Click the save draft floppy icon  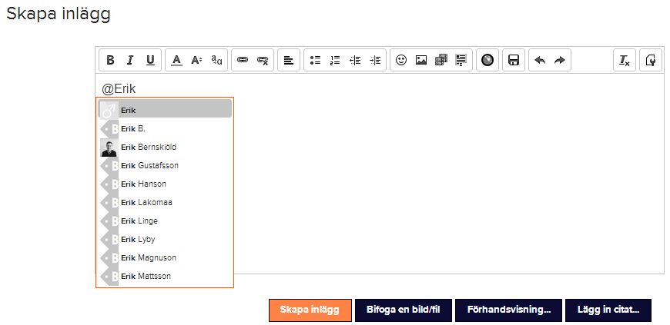pos(514,60)
